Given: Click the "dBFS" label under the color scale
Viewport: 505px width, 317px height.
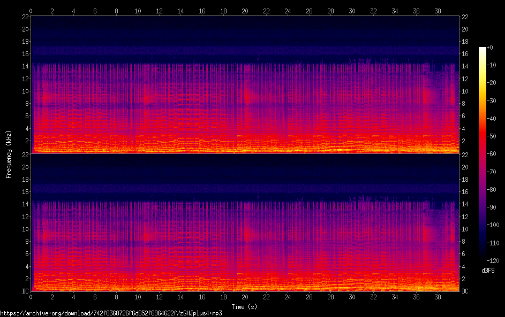Looking at the screenshot, I should click(488, 270).
